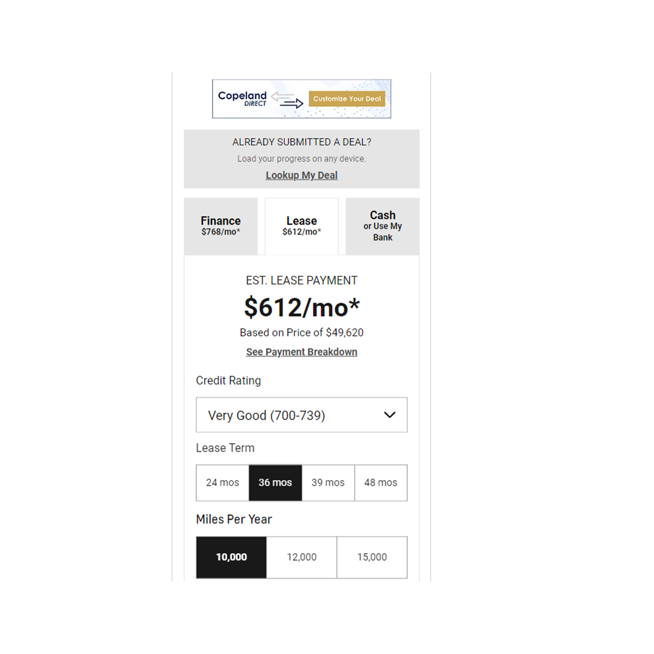The image size is (654, 654).
Task: Pick the 39 mos lease term
Action: point(328,483)
